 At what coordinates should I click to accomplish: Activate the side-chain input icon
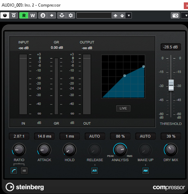click(62, 16)
